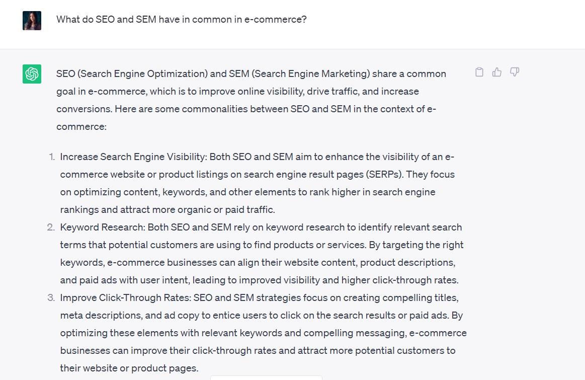Click the list number 1 marker

point(52,157)
